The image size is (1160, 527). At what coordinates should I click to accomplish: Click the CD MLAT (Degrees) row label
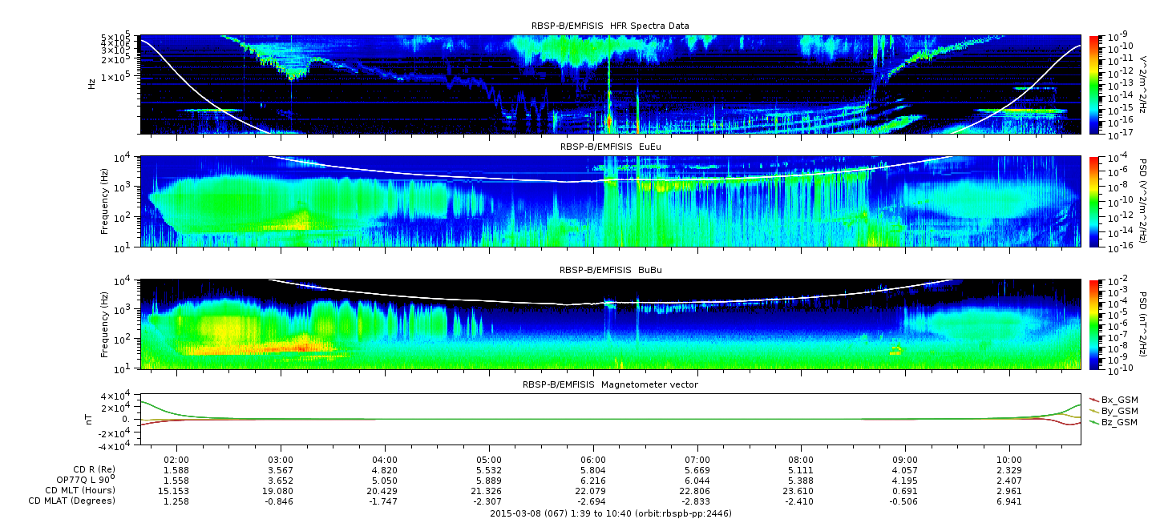(74, 501)
